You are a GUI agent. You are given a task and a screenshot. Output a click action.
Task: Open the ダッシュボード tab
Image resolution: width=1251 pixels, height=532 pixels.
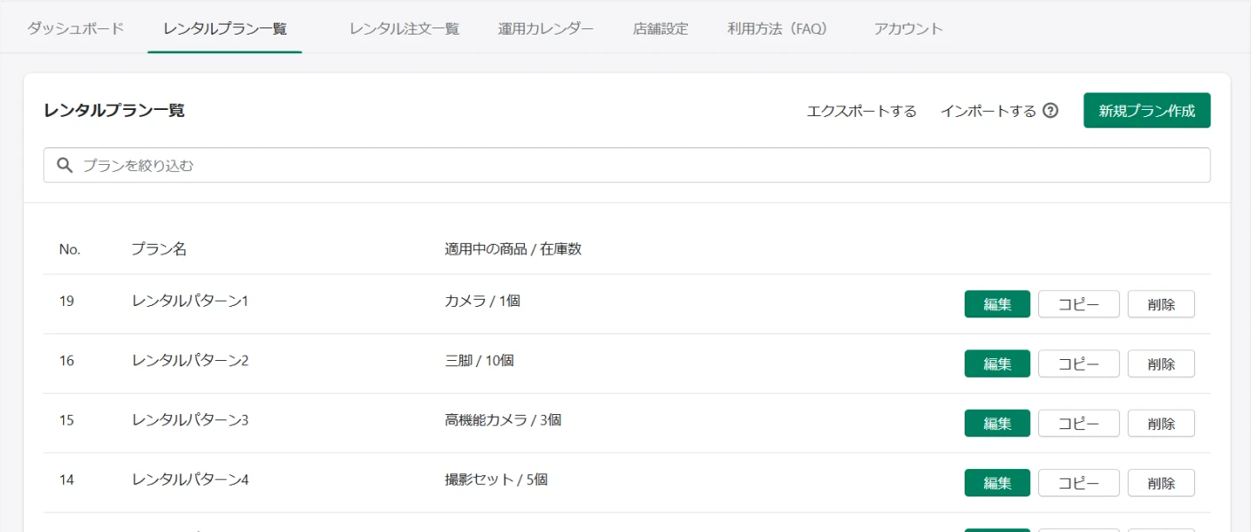pos(75,28)
